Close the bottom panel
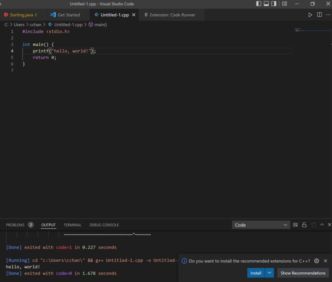This screenshot has height=282, width=332. coord(330,224)
